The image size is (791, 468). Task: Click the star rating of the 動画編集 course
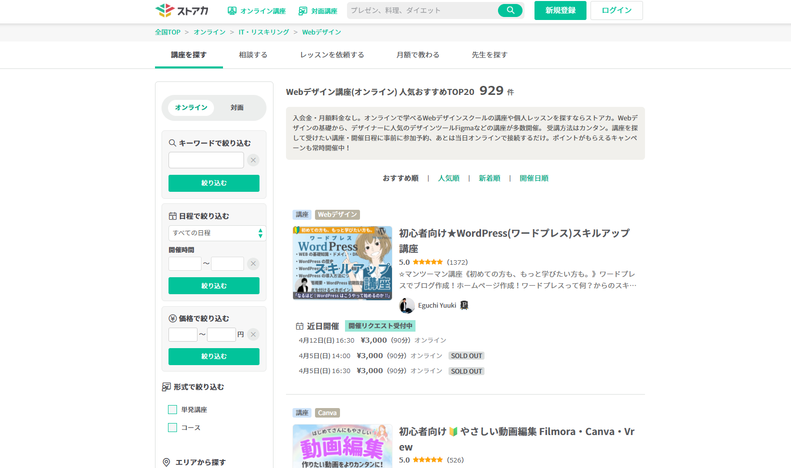[427, 460]
